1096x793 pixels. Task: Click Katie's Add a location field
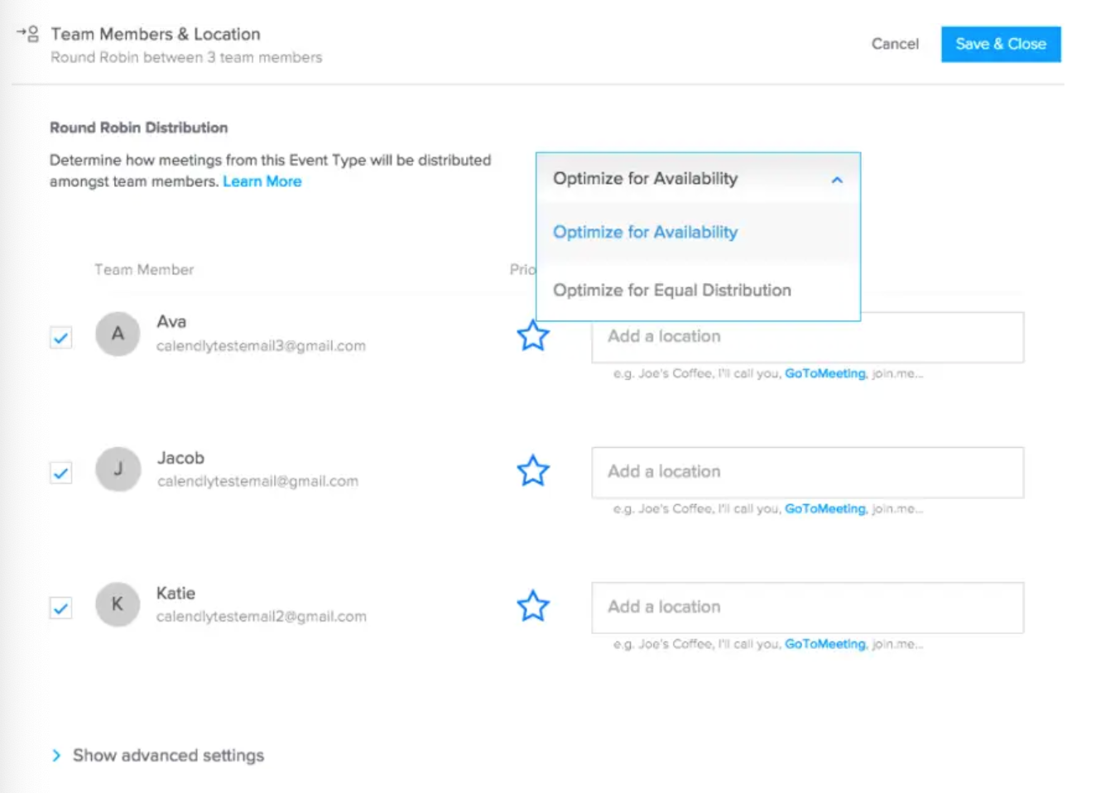click(807, 607)
